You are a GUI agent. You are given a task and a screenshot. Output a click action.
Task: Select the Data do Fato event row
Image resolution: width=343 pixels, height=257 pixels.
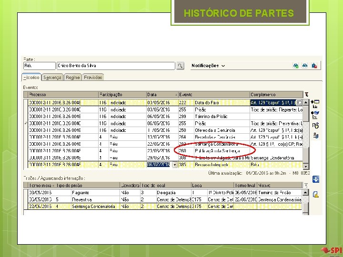(x=165, y=102)
